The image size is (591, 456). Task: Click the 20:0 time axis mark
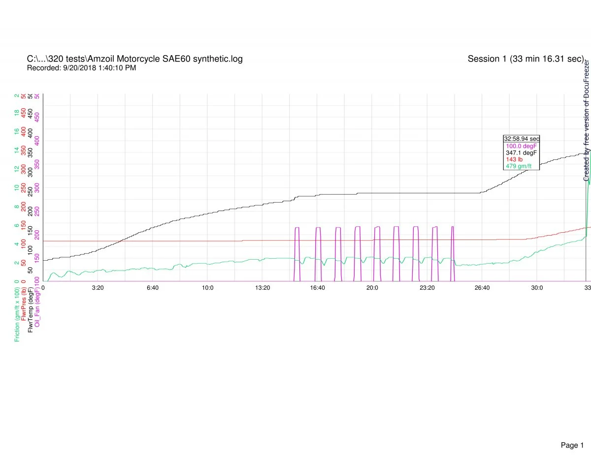click(x=372, y=288)
